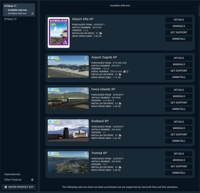Image resolution: width=200 pixels, height=193 pixels.
Task: Select X-Plane 12 in sidebar
Action: coord(10,19)
